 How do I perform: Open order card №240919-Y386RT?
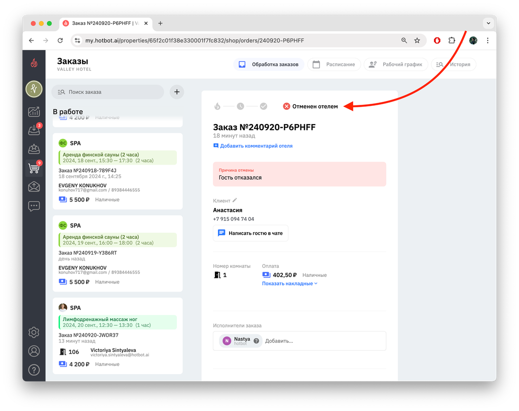[118, 254]
